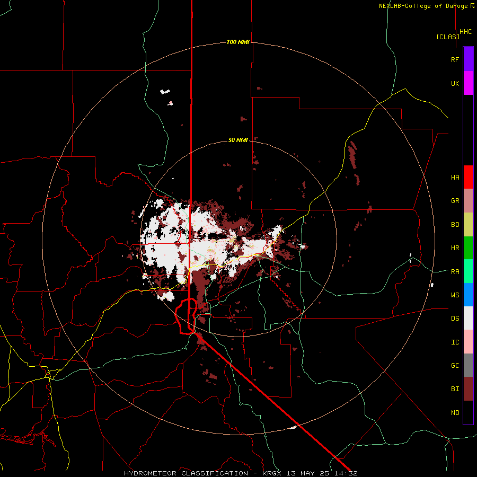Viewport: 477px width, 477px height.
Task: Click the [CLAS] legend heading
Action: [x=448, y=37]
